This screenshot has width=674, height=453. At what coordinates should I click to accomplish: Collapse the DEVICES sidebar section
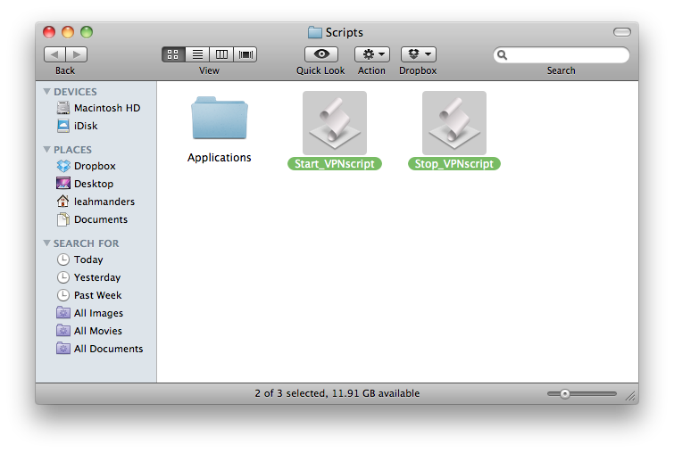click(x=47, y=92)
